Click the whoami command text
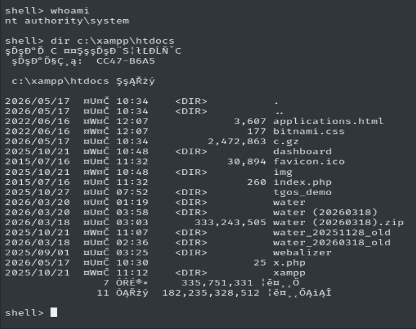Image resolution: width=416 pixels, height=329 pixels. (x=70, y=10)
